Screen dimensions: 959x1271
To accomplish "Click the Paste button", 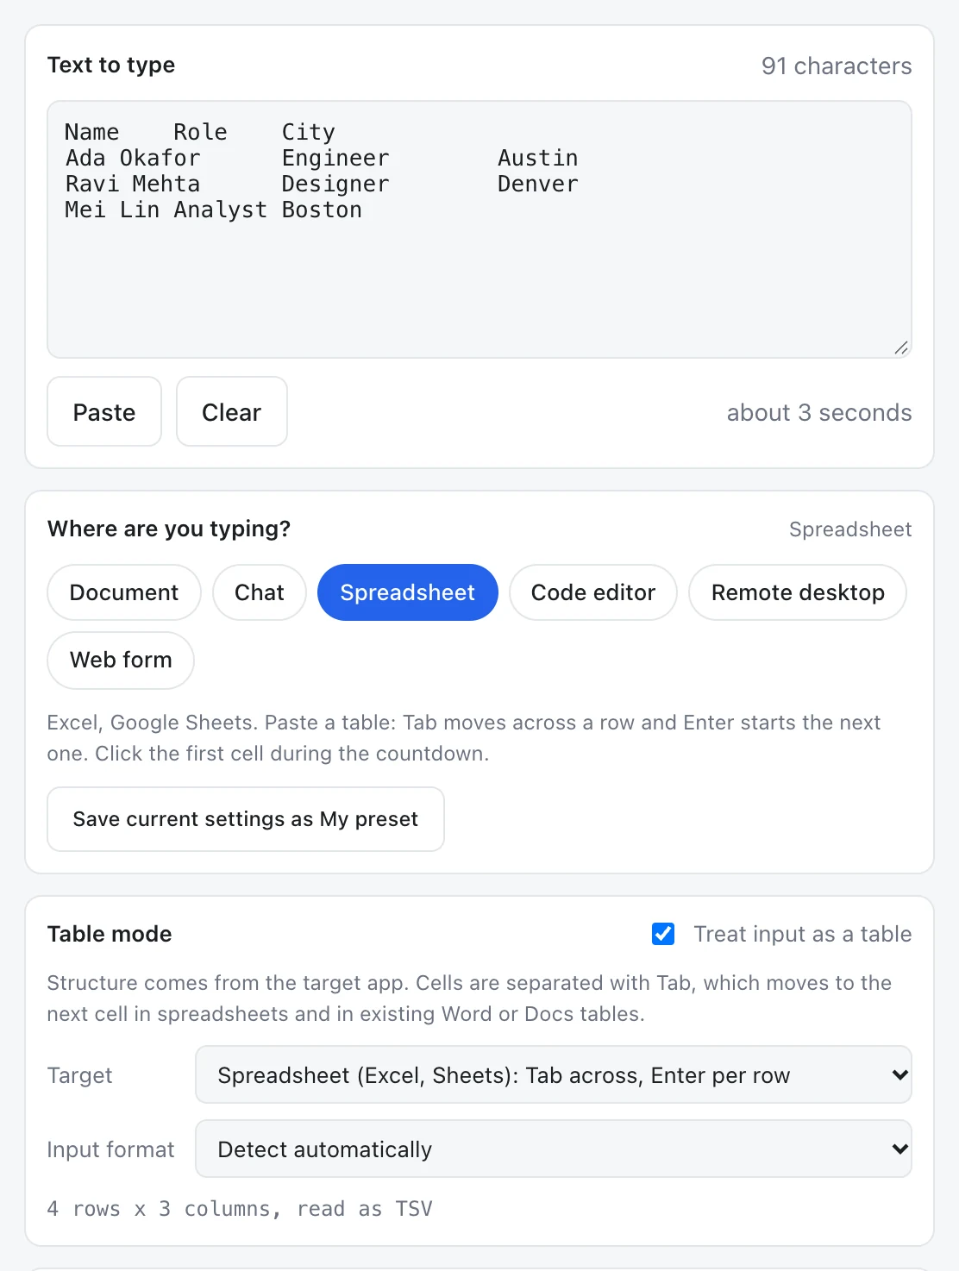I will (104, 411).
